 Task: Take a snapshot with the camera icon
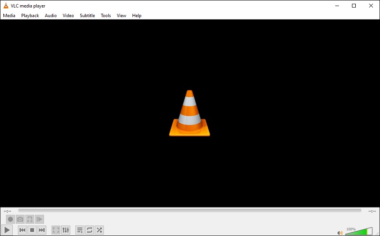point(20,219)
